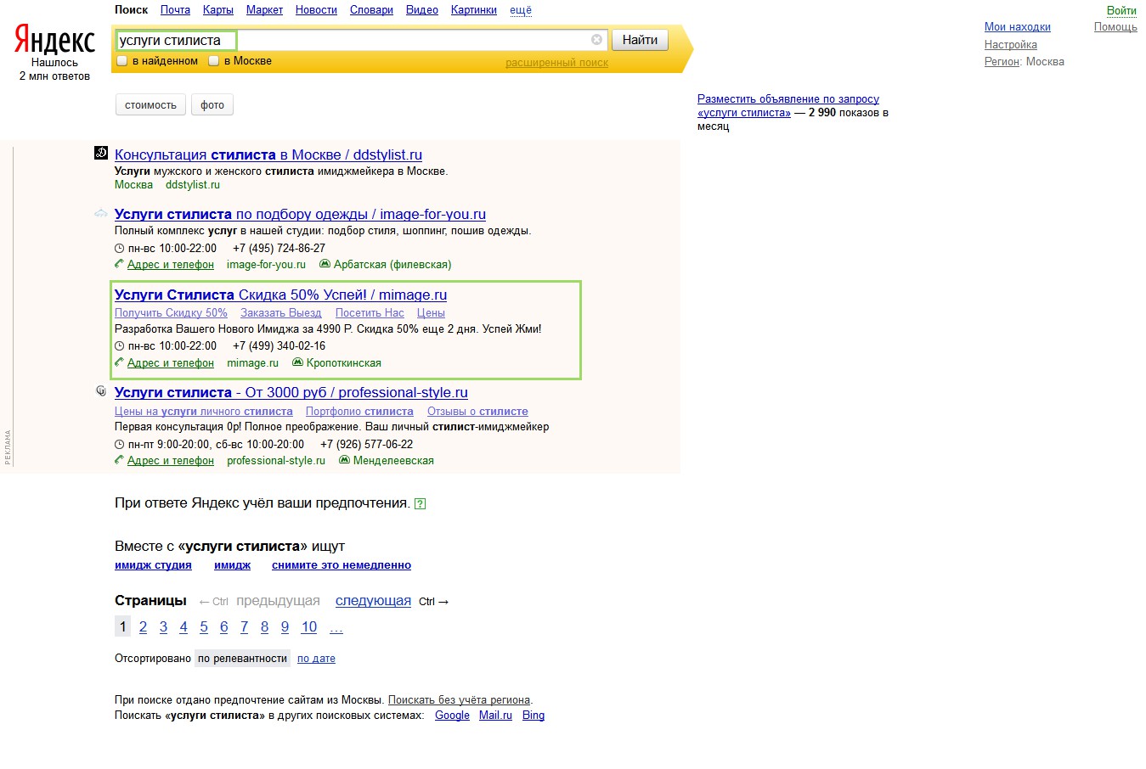
Task: Click the phone number +7 (926) 577-06-22
Action: (366, 444)
